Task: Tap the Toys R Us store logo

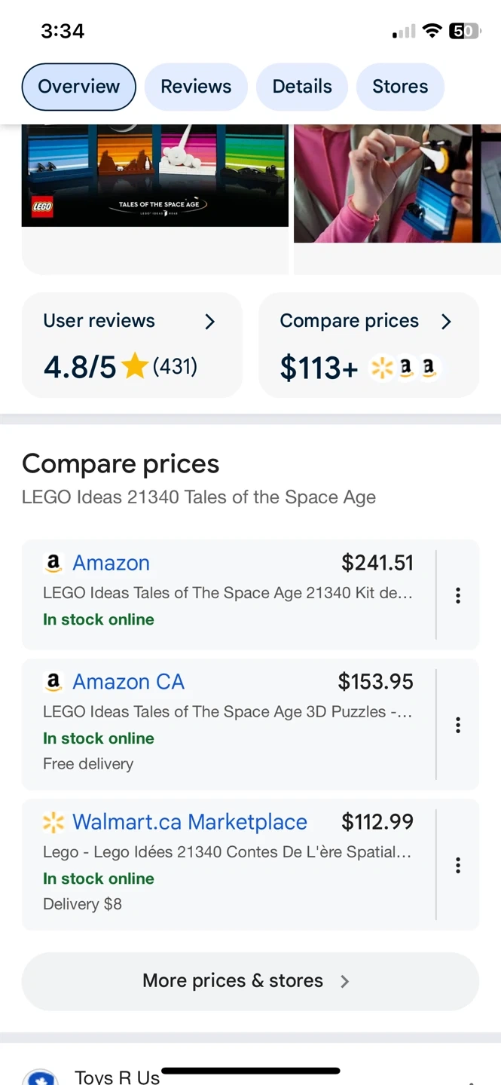Action: [41, 1077]
